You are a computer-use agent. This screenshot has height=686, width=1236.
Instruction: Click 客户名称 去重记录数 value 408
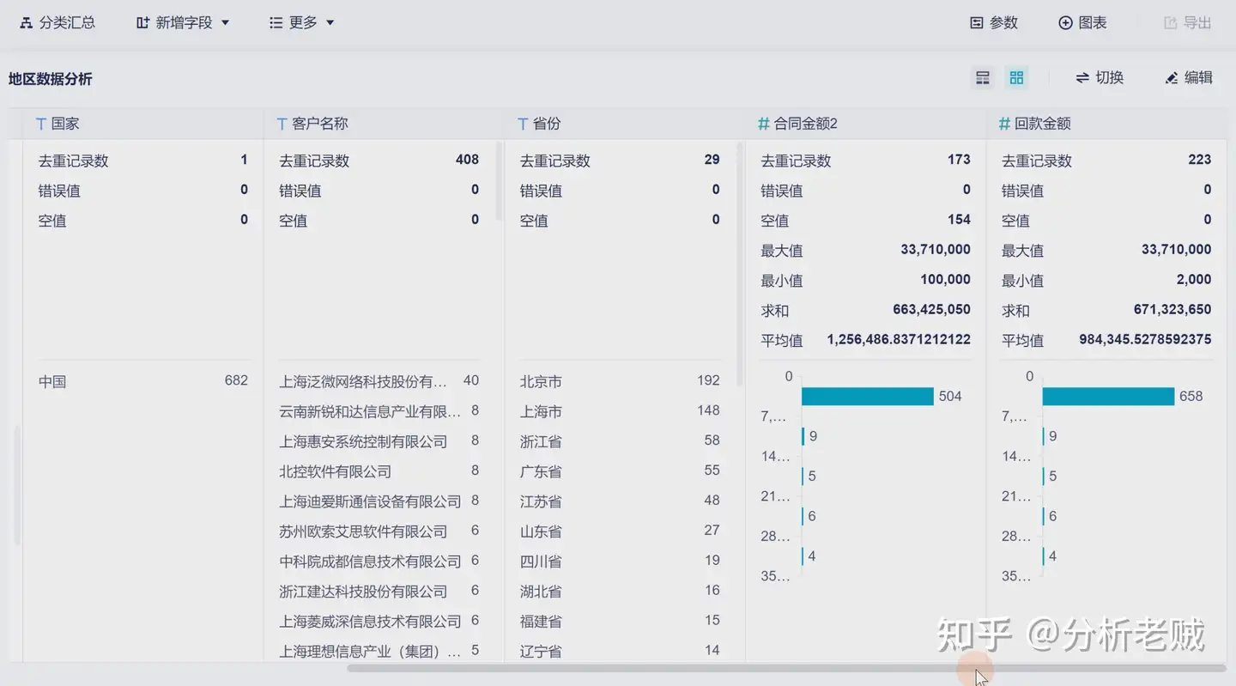click(467, 160)
